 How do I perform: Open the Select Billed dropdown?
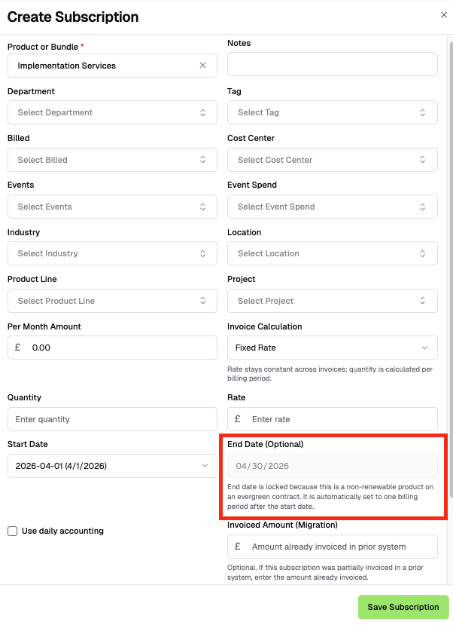112,160
